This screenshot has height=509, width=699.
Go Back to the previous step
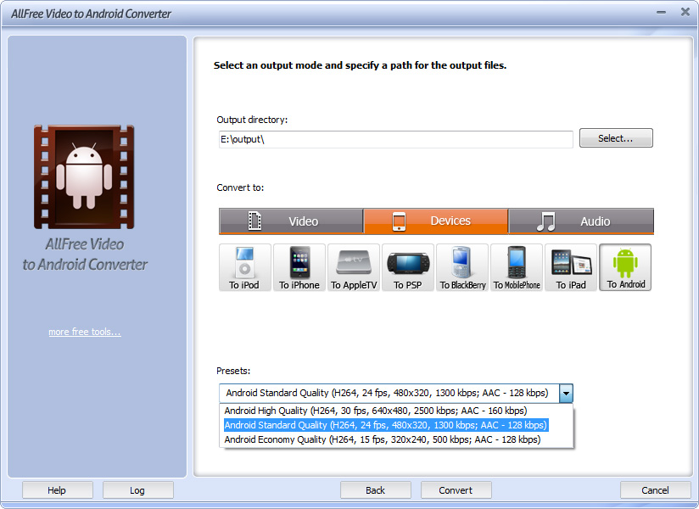pos(375,490)
